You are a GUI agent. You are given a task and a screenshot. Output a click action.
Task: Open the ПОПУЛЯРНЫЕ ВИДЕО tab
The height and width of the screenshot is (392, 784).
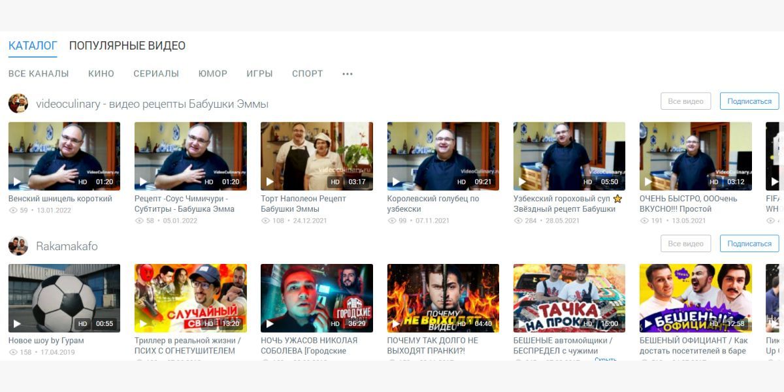[x=127, y=46]
